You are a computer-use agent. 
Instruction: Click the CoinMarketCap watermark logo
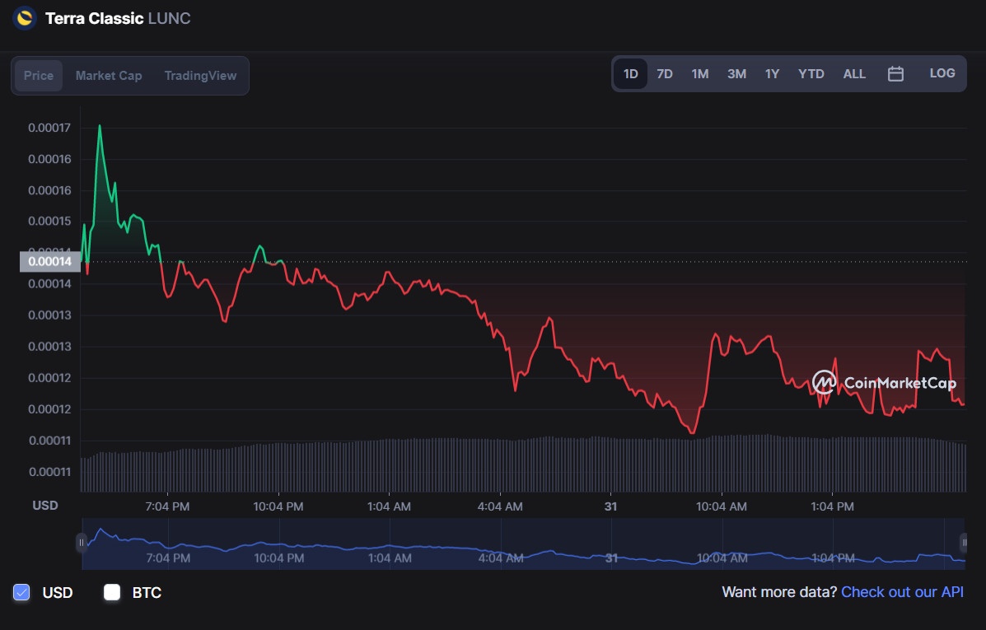825,382
